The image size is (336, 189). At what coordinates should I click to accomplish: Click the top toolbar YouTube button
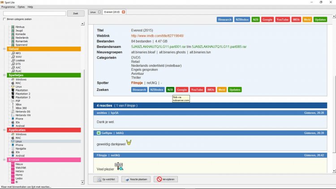click(x=282, y=20)
